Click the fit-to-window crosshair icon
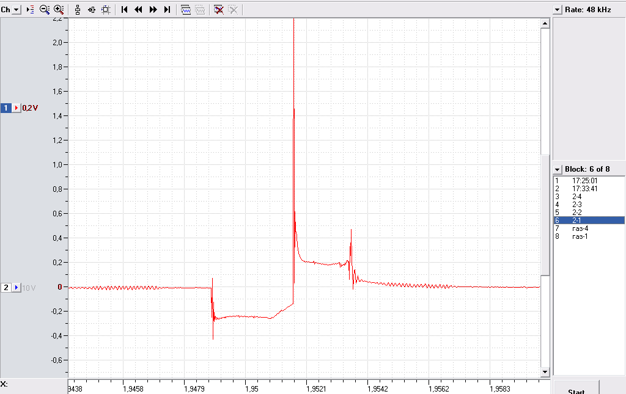The image size is (626, 394). coord(106,10)
